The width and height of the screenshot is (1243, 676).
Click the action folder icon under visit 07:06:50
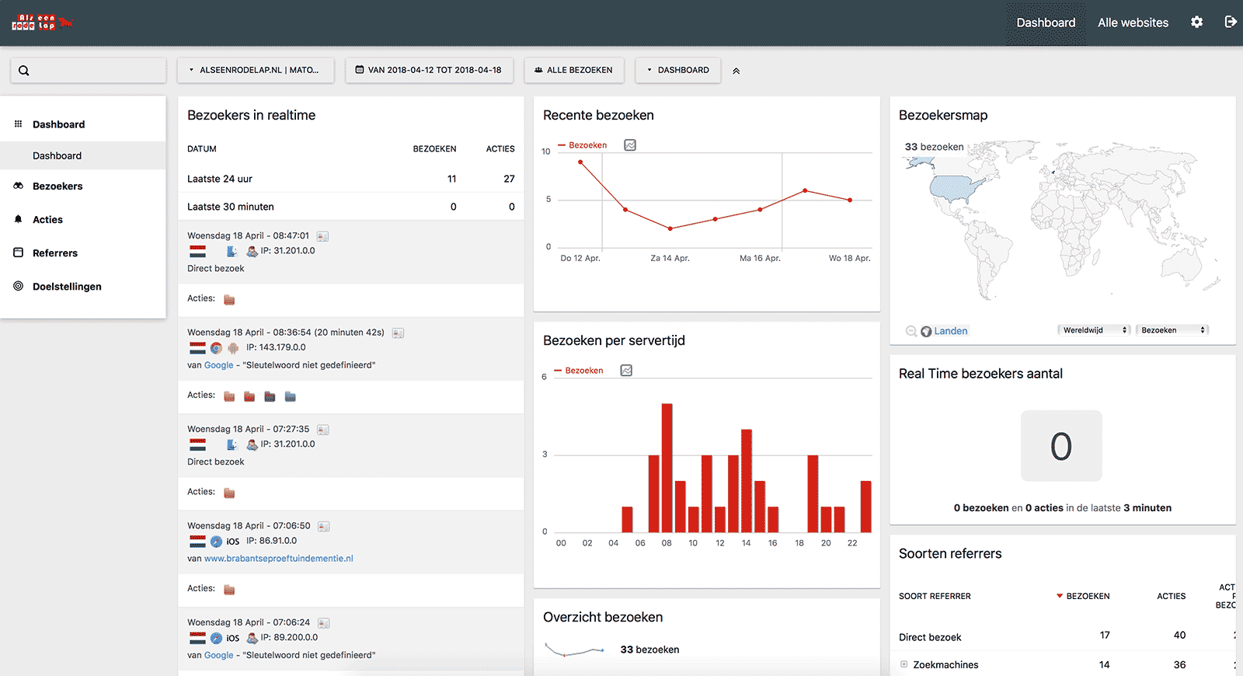pyautogui.click(x=229, y=590)
